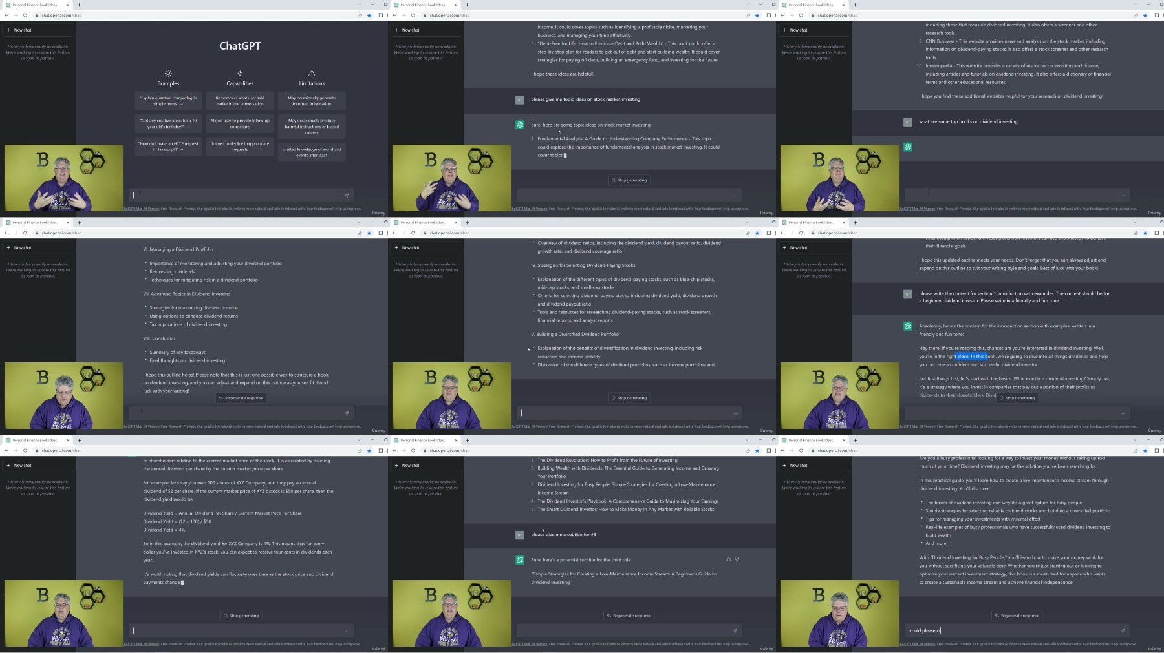
Task: Click the prompt 'please give me topic ideas on stock market investing'
Action: click(585, 99)
